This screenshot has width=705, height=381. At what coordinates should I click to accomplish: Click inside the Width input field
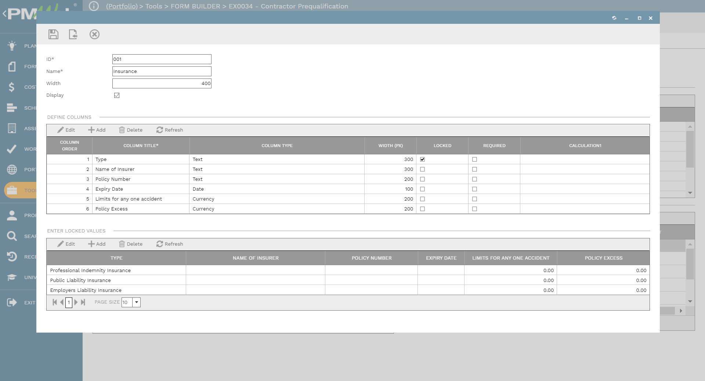coord(162,83)
